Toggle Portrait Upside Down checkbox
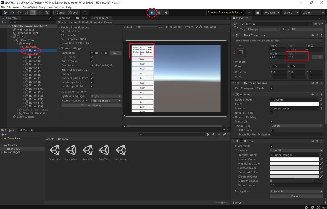The height and width of the screenshot is (209, 327). [92, 78]
